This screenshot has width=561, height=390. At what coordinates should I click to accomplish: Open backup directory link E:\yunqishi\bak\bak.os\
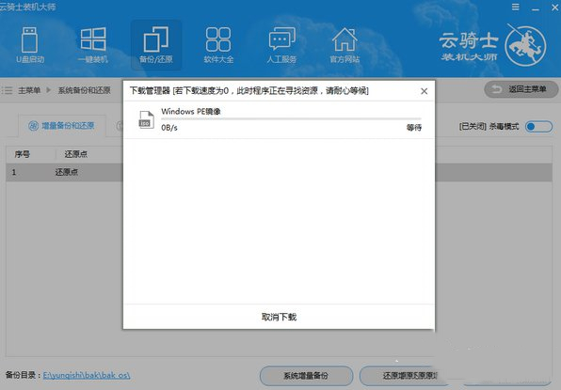tap(87, 375)
